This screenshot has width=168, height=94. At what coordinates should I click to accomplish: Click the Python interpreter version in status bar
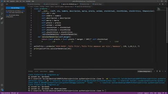(6, 93)
